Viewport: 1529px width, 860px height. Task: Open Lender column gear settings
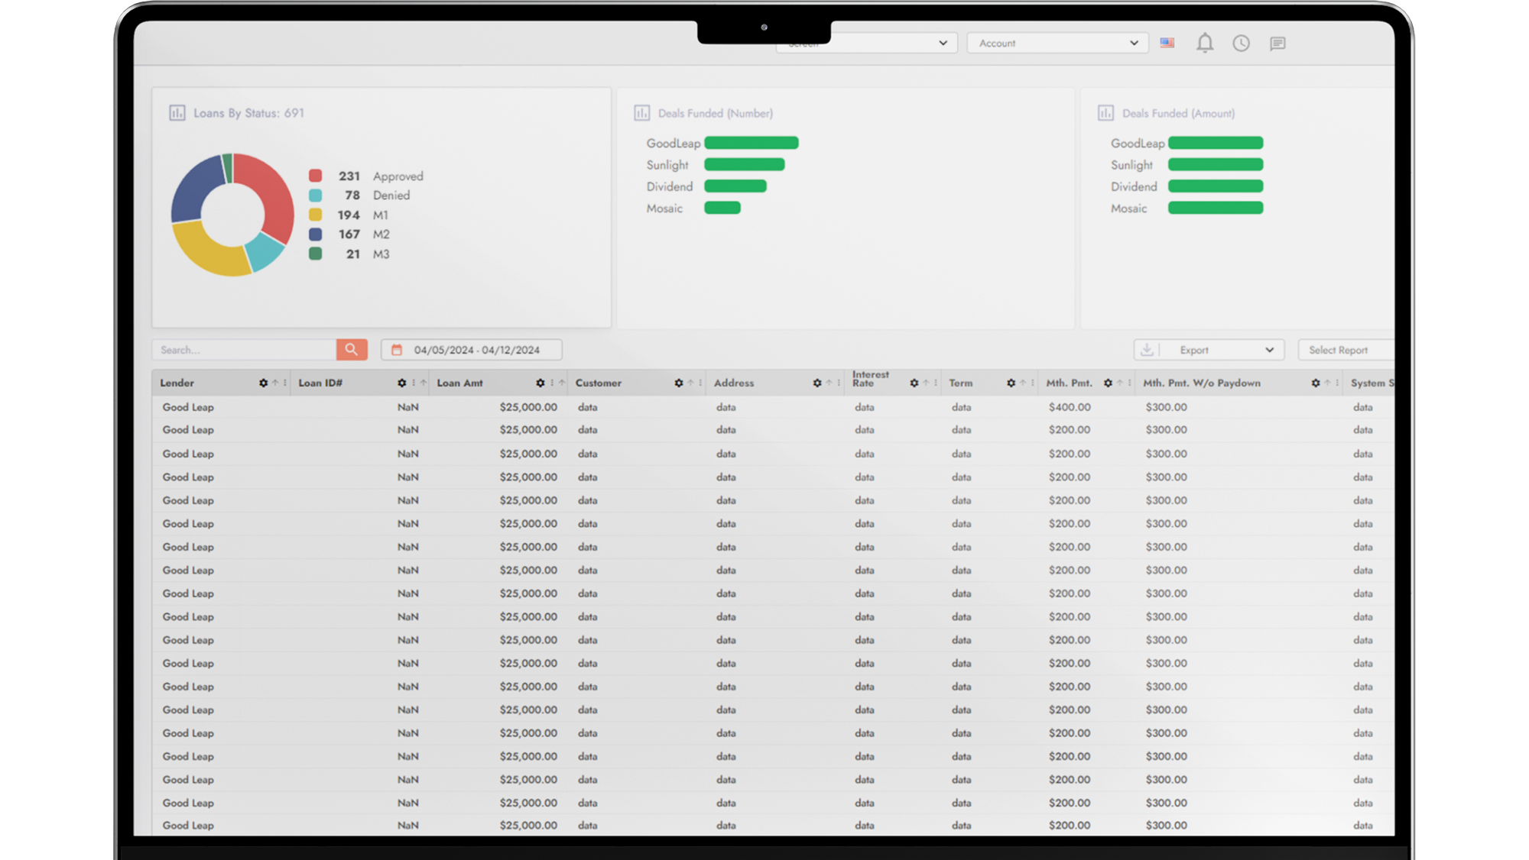pos(263,383)
